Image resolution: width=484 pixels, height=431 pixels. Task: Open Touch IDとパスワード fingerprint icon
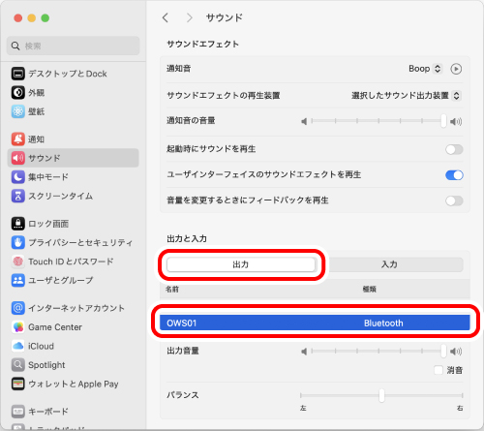pos(18,262)
